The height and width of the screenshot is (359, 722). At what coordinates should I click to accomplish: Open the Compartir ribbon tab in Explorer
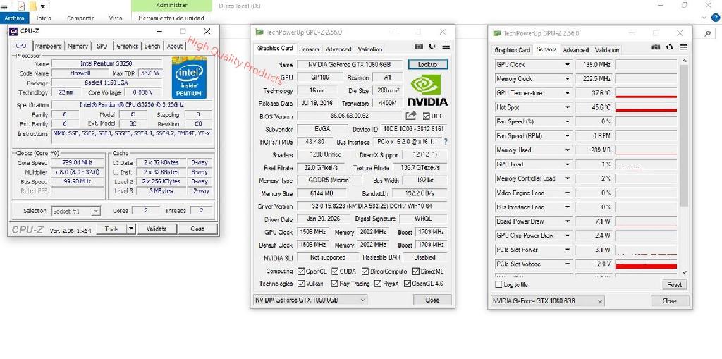(x=80, y=18)
